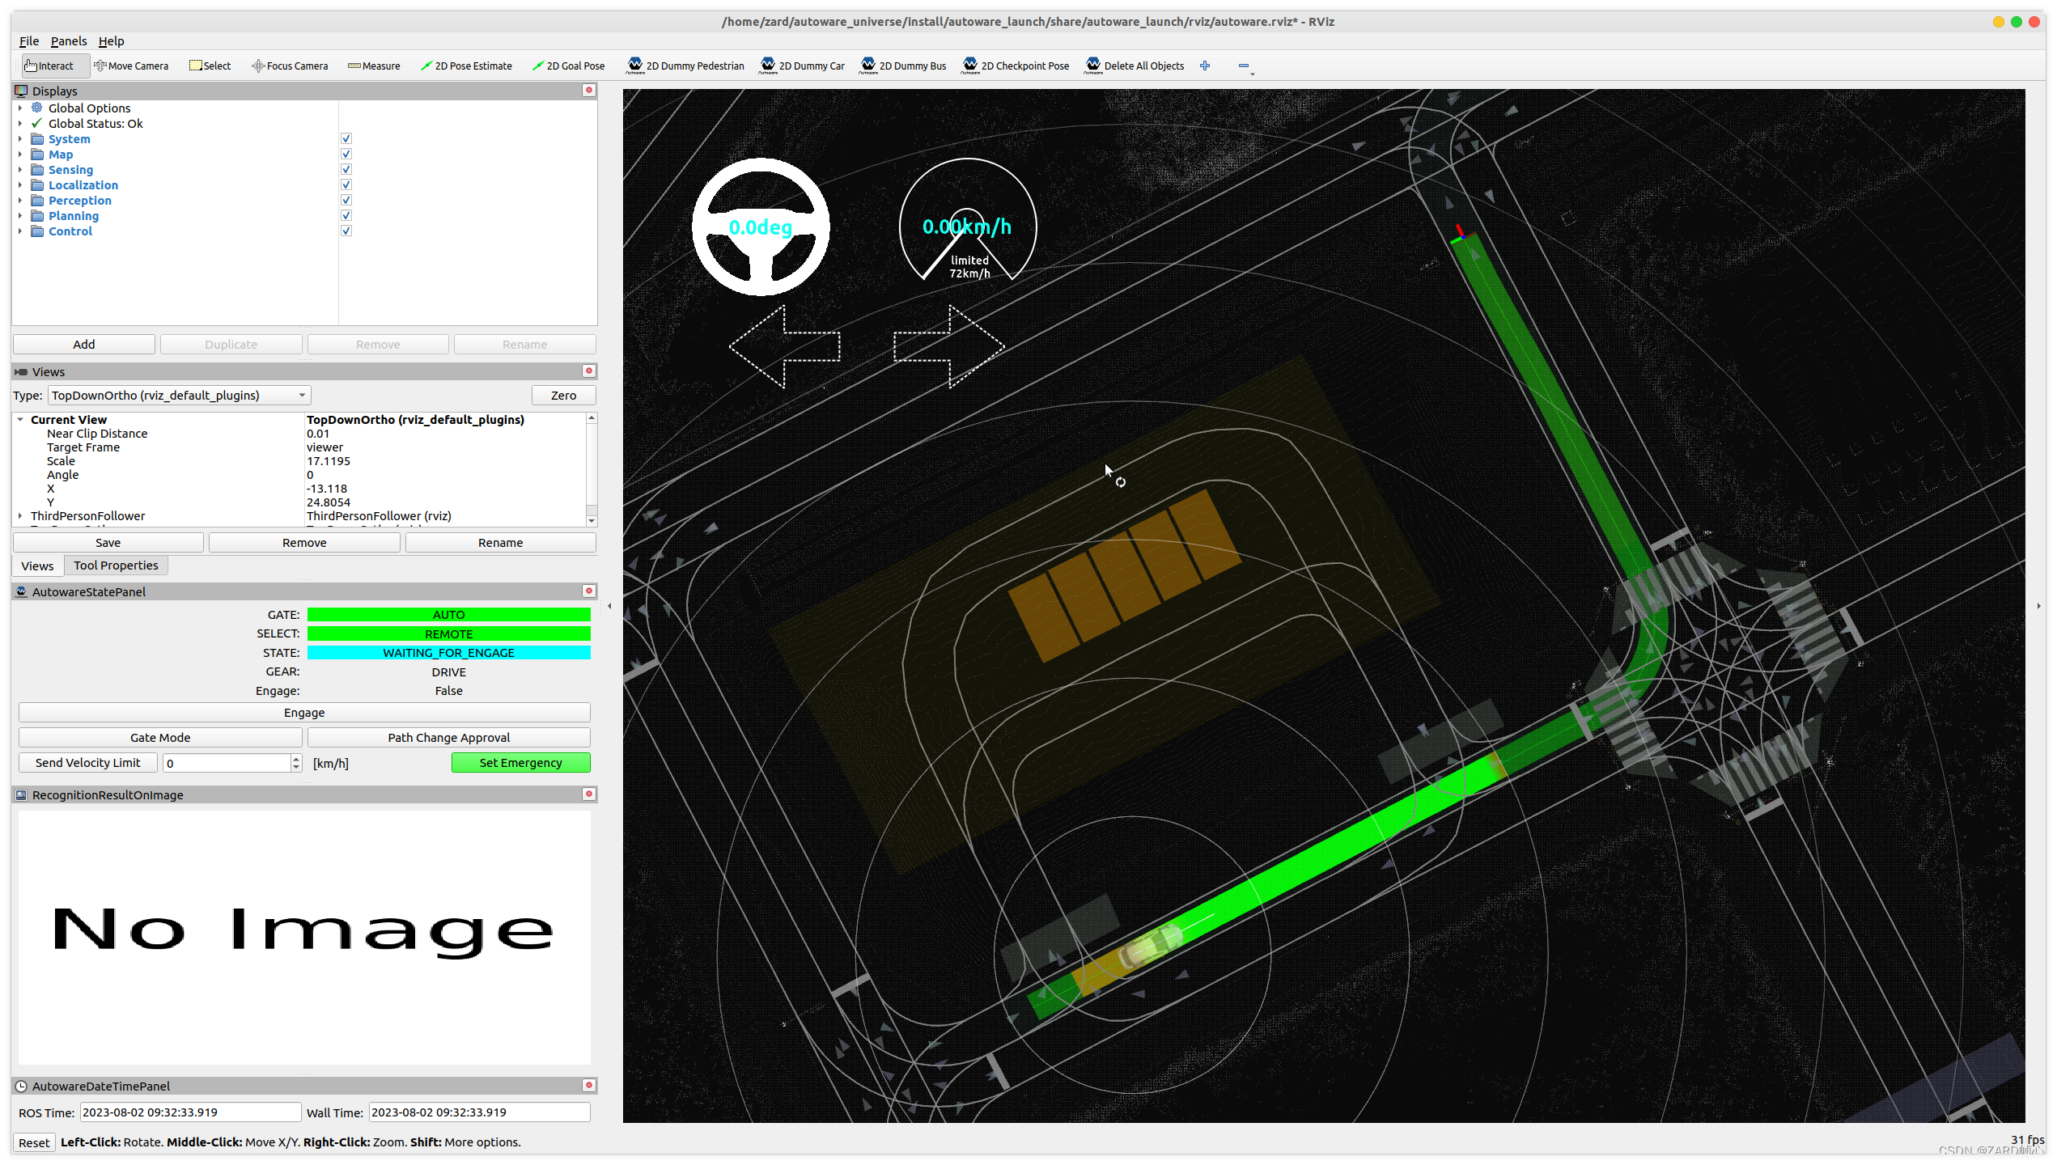Disable the Planning display checkbox
The width and height of the screenshot is (2057, 1165).
point(346,215)
